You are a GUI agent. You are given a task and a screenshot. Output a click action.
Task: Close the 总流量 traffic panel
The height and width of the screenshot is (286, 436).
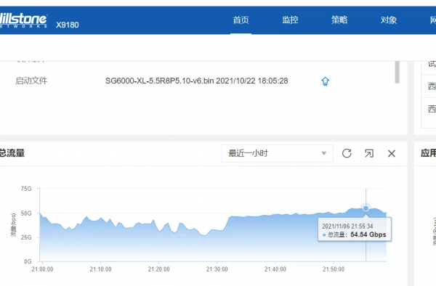[392, 153]
